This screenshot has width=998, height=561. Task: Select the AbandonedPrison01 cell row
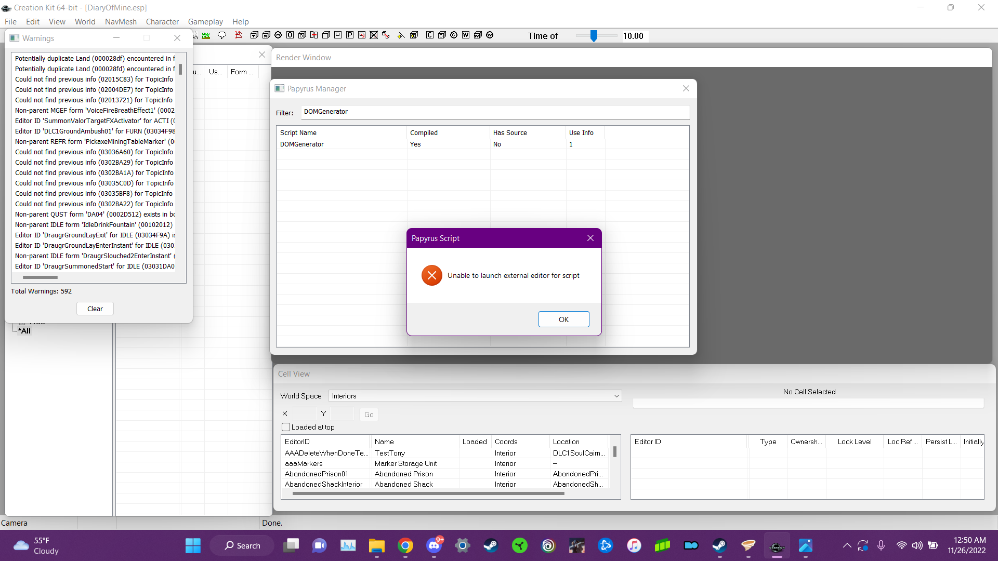(445, 474)
